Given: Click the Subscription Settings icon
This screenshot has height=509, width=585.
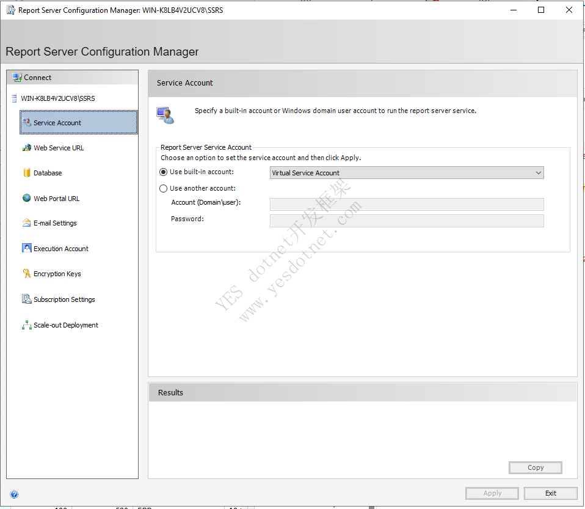Looking at the screenshot, I should click(27, 299).
